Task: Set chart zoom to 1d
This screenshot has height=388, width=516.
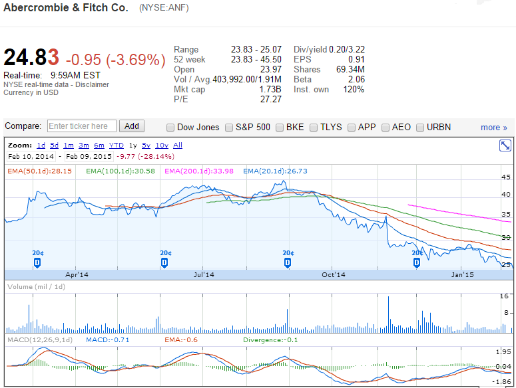Action: click(41, 145)
